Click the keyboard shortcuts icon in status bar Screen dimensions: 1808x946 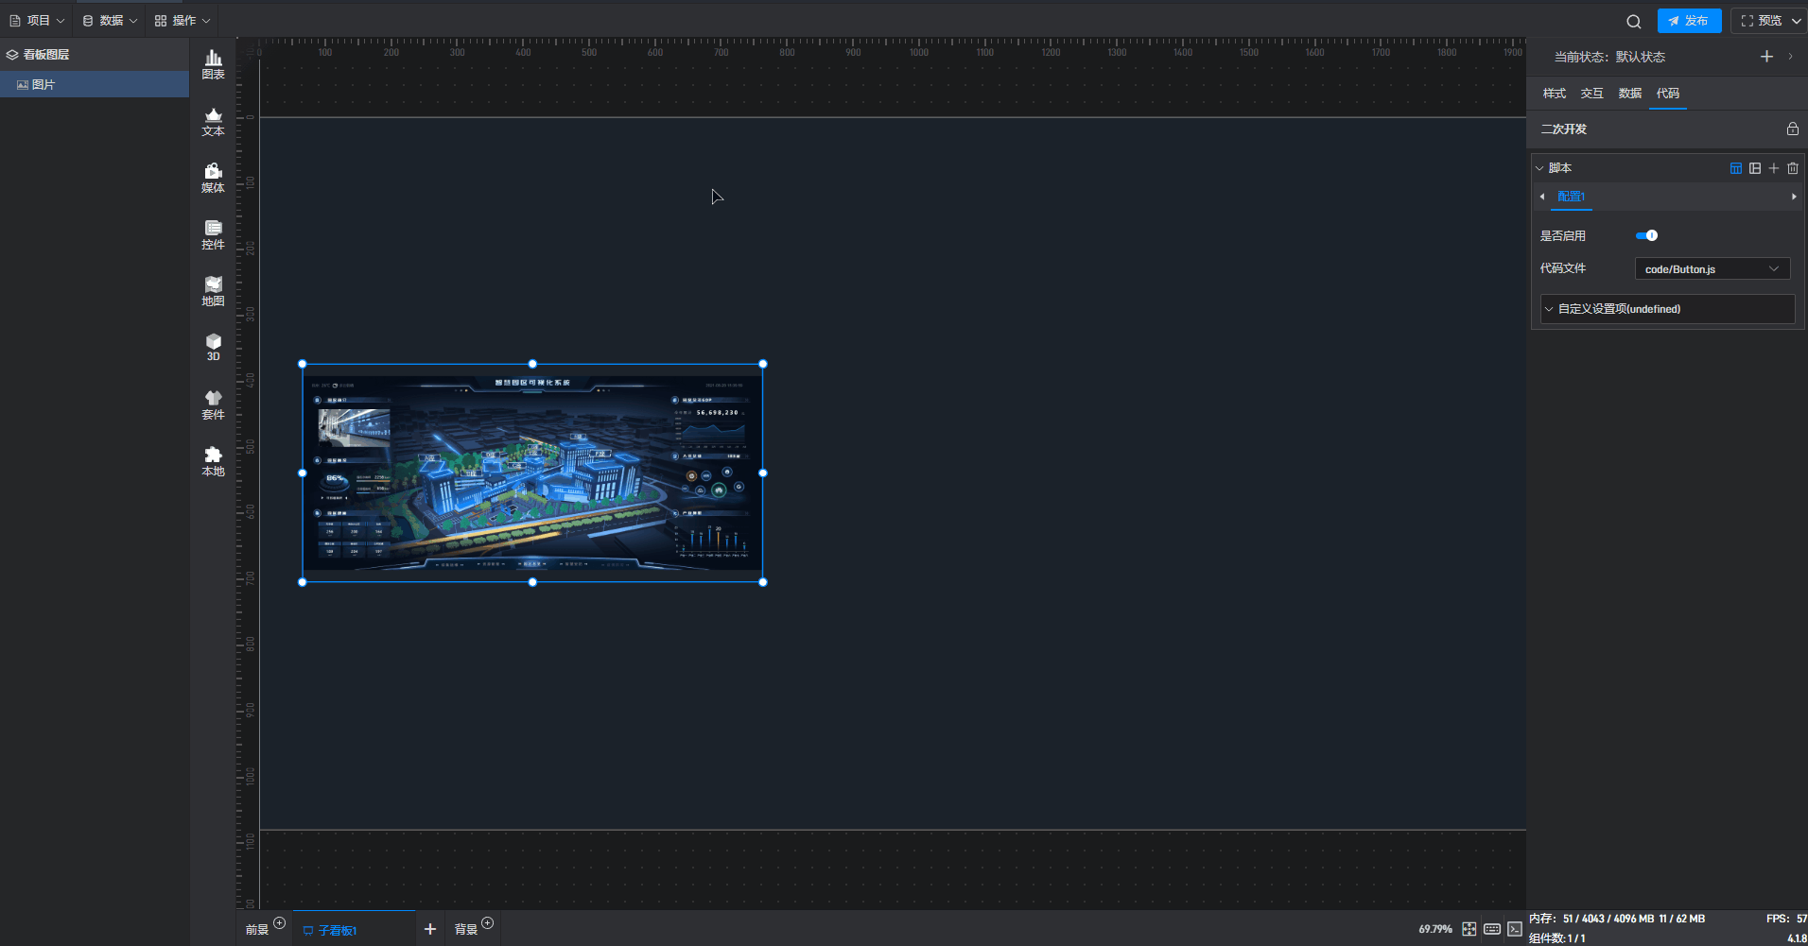click(1492, 929)
